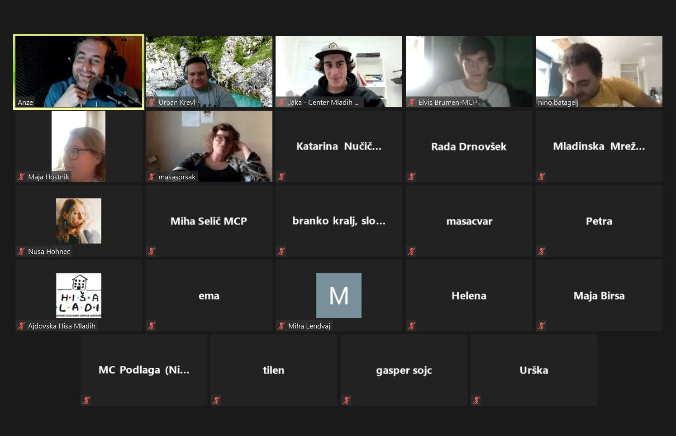The width and height of the screenshot is (676, 436).
Task: Click Nusa Hohnec's profile picture
Action: pyautogui.click(x=79, y=220)
